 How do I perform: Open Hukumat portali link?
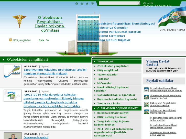pos(165,97)
